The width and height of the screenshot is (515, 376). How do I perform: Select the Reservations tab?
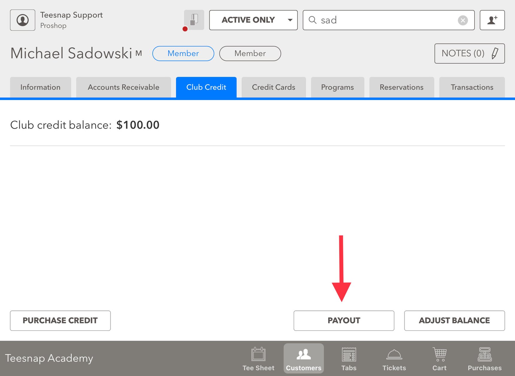point(402,87)
